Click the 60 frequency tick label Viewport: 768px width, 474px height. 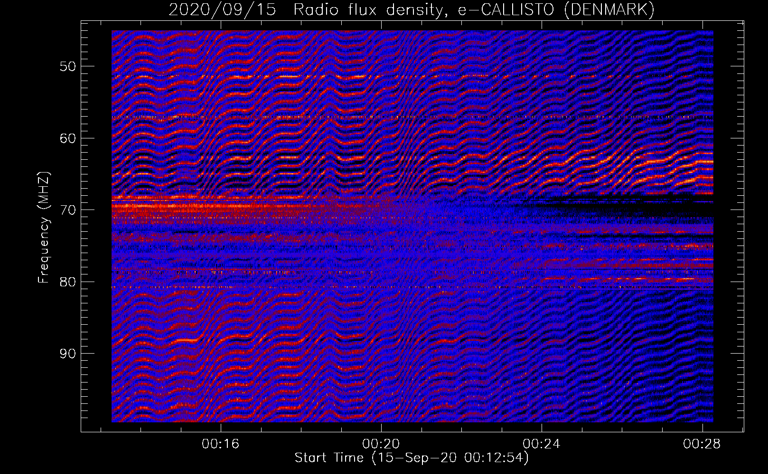point(67,138)
